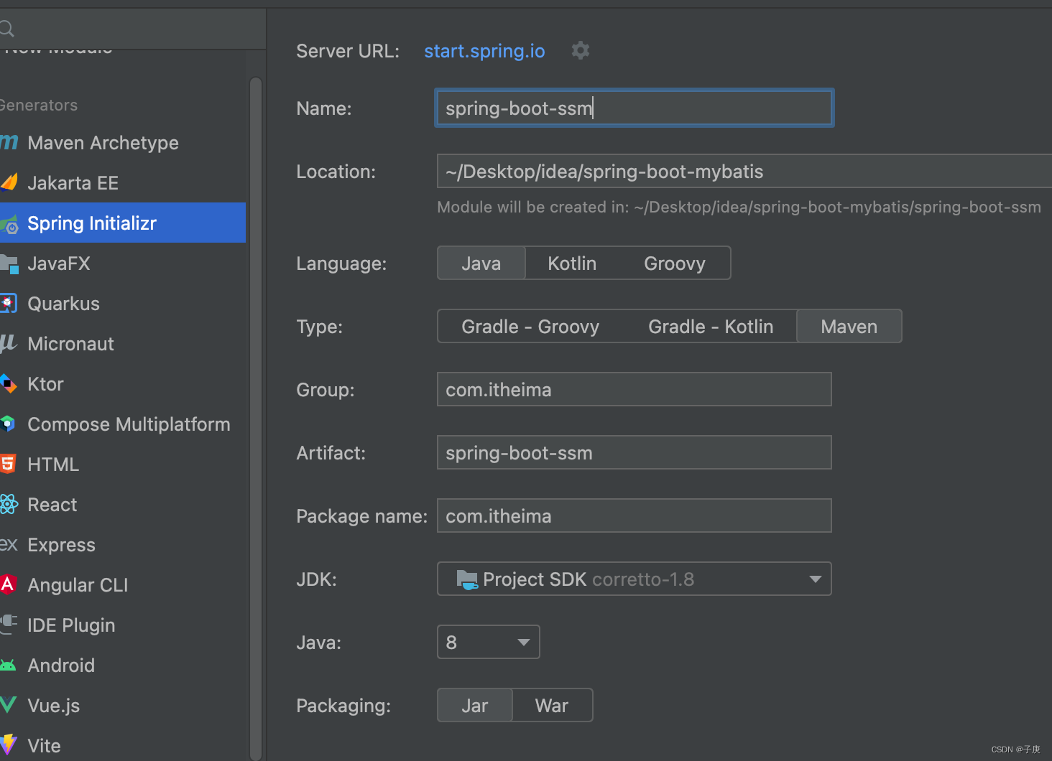Choose Gradle - Groovy build type
Viewport: 1052px width, 761px height.
tap(530, 327)
